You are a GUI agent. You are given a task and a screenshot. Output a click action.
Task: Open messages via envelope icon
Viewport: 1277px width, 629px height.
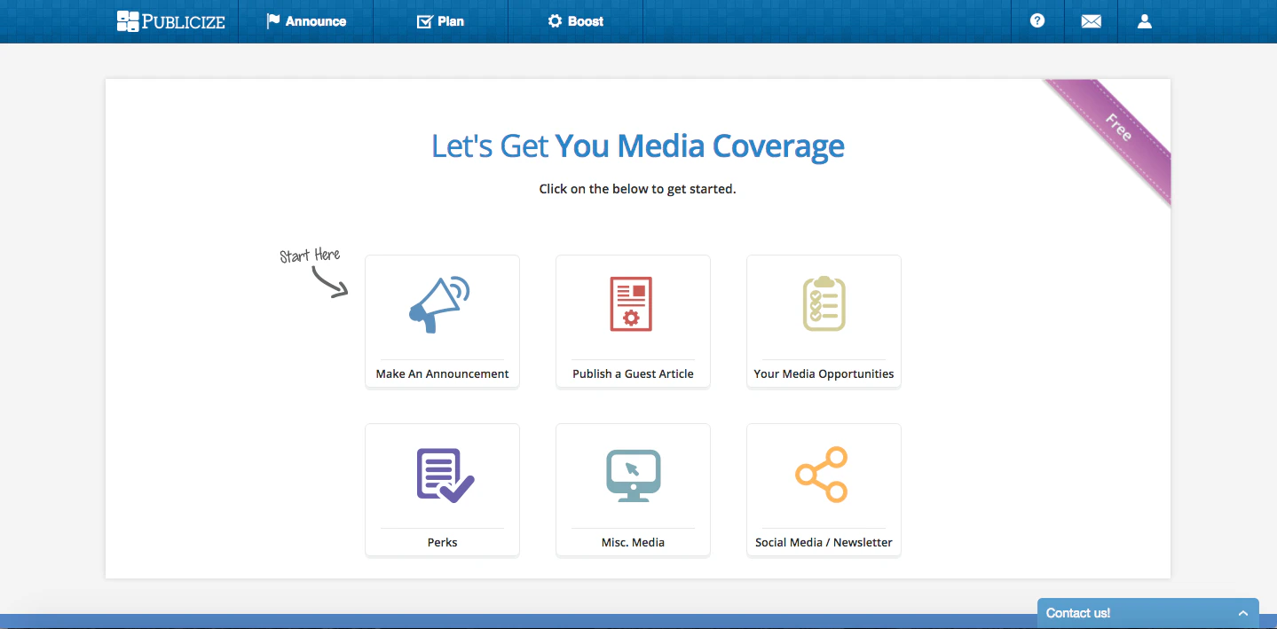[x=1091, y=21]
